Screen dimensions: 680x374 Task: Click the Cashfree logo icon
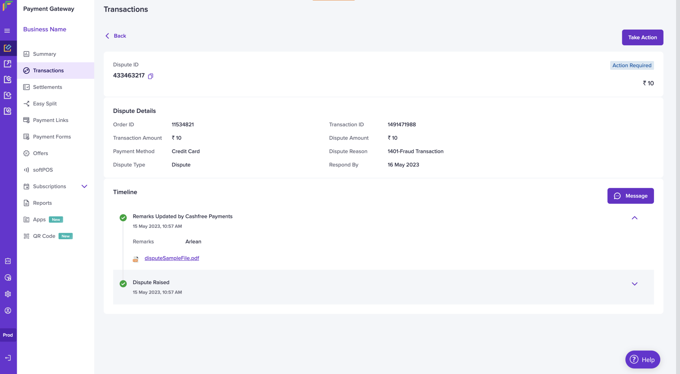click(8, 6)
